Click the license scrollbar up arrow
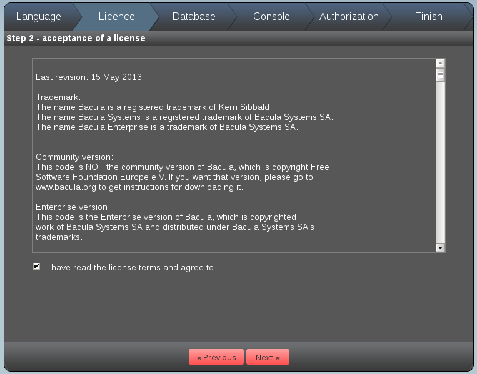This screenshot has width=477, height=374. click(440, 63)
